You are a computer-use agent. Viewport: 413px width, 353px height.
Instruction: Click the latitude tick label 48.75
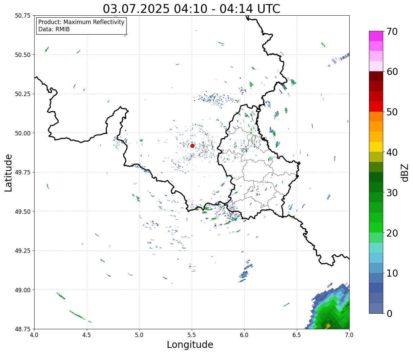[23, 329]
